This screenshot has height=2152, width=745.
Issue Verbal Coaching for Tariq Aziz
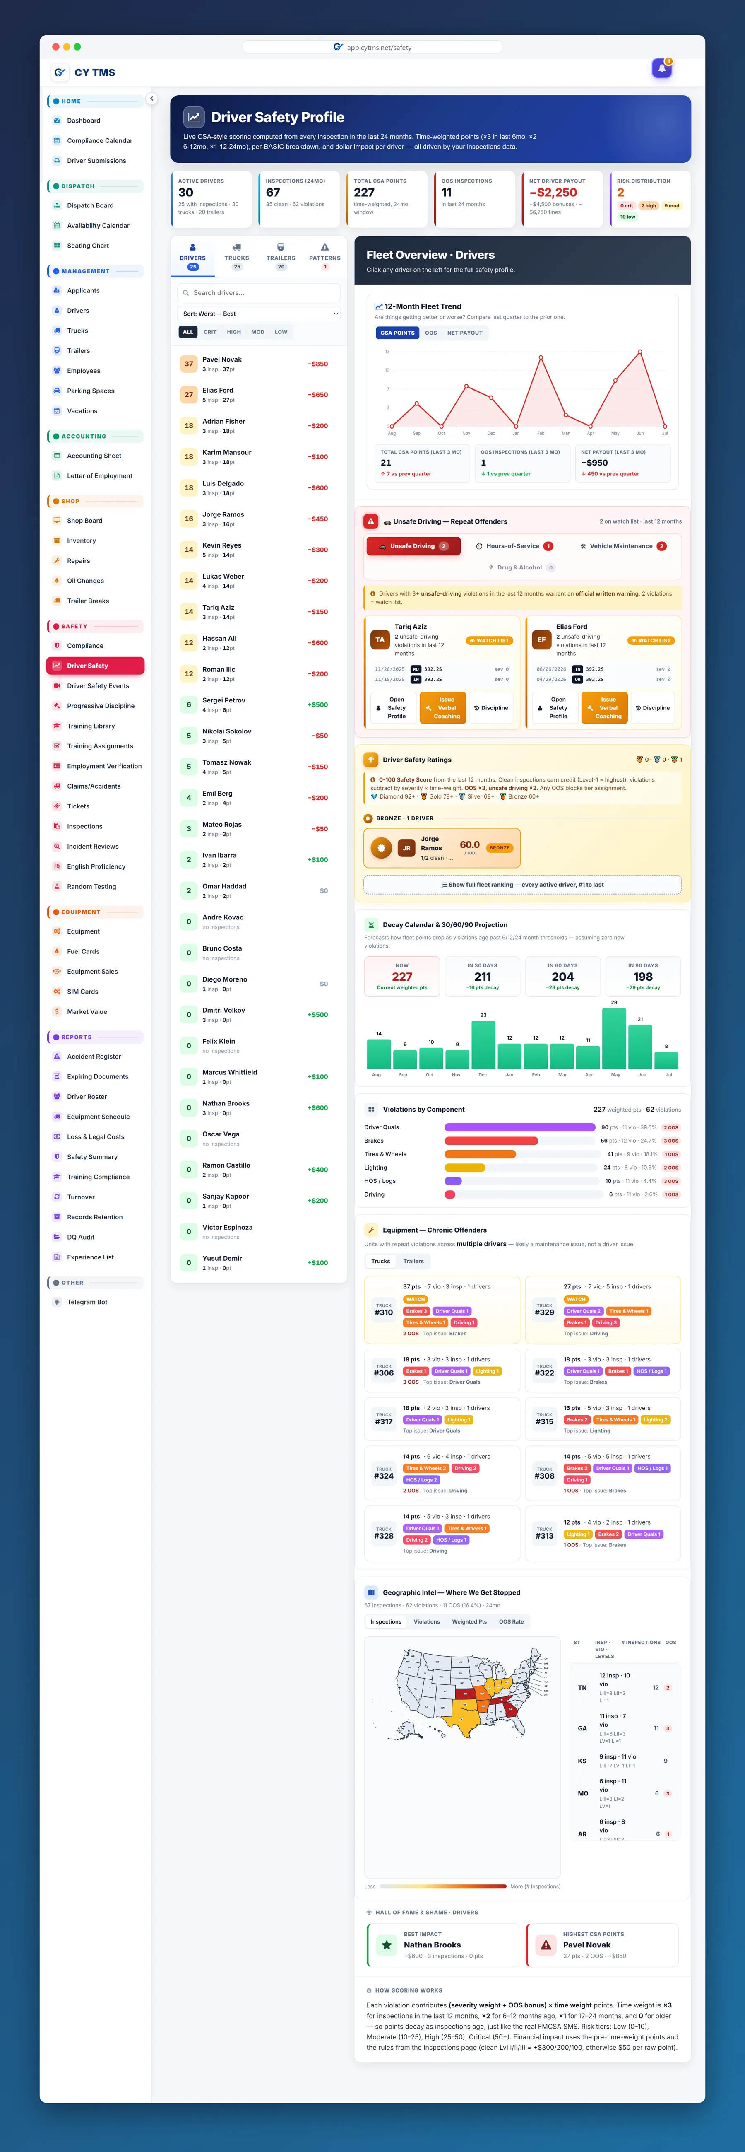coord(447,707)
